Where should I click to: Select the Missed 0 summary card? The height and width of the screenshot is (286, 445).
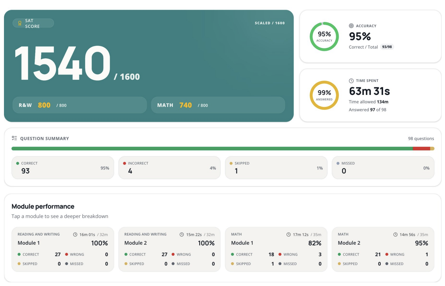point(383,168)
